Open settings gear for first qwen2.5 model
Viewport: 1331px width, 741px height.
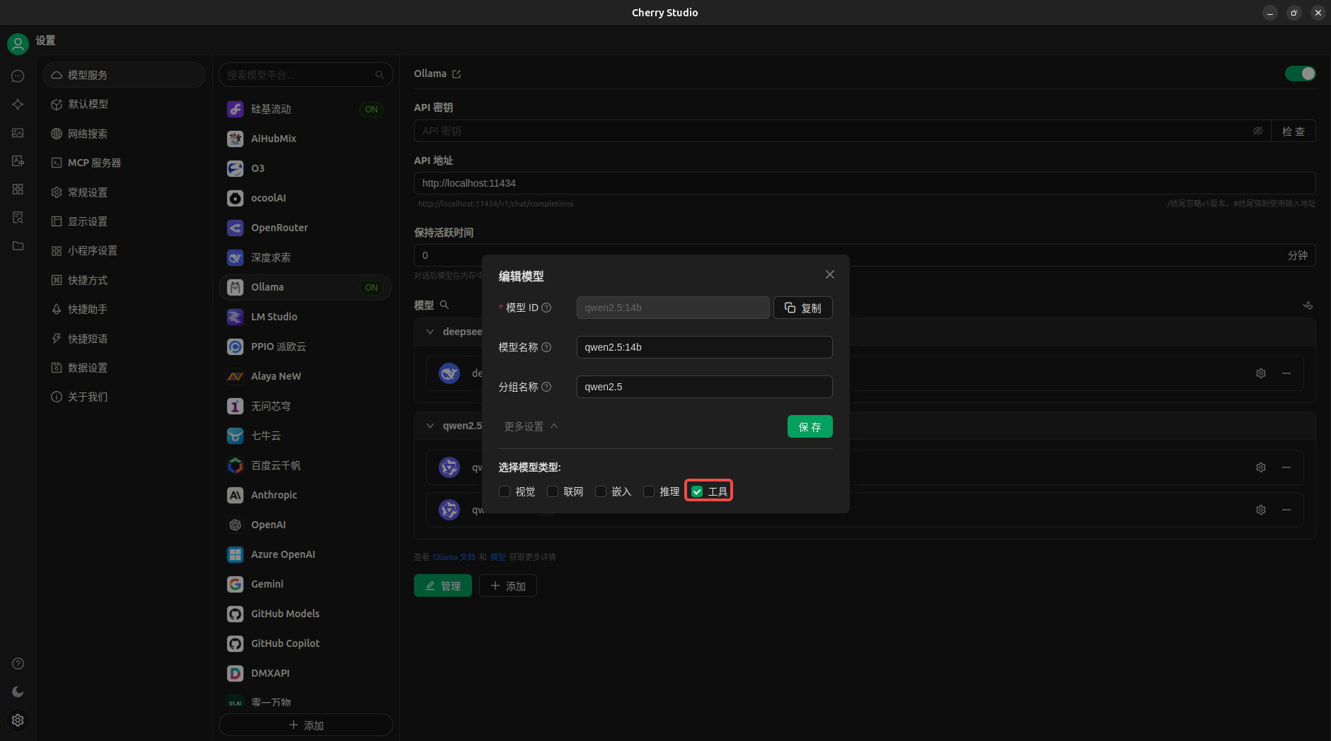1261,467
